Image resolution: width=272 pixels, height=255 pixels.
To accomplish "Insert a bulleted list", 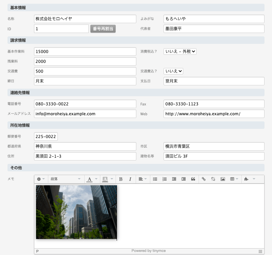I will (155, 179).
